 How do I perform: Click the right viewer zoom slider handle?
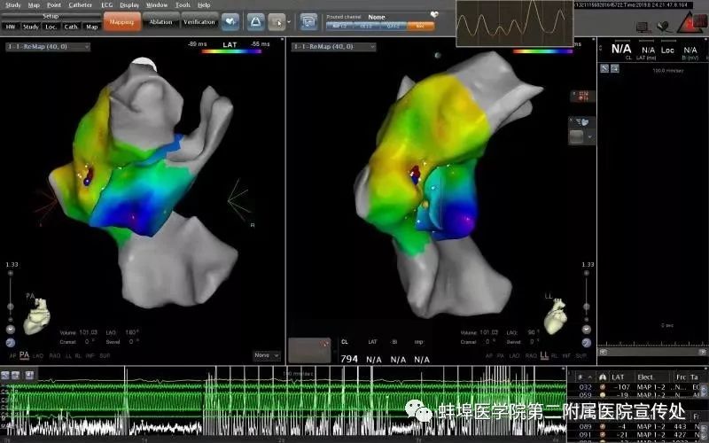coord(587,307)
